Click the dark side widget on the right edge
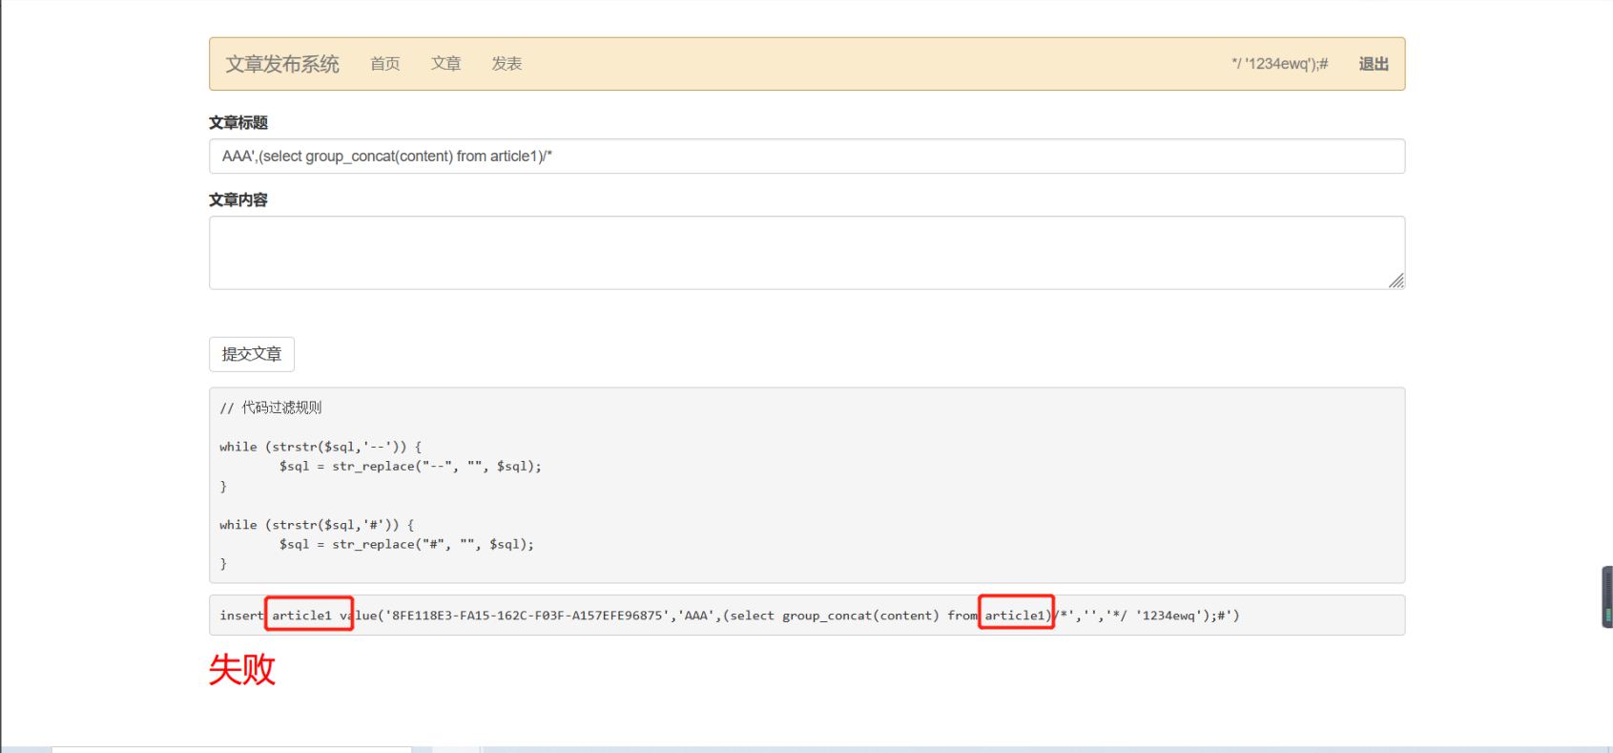 (x=1607, y=596)
